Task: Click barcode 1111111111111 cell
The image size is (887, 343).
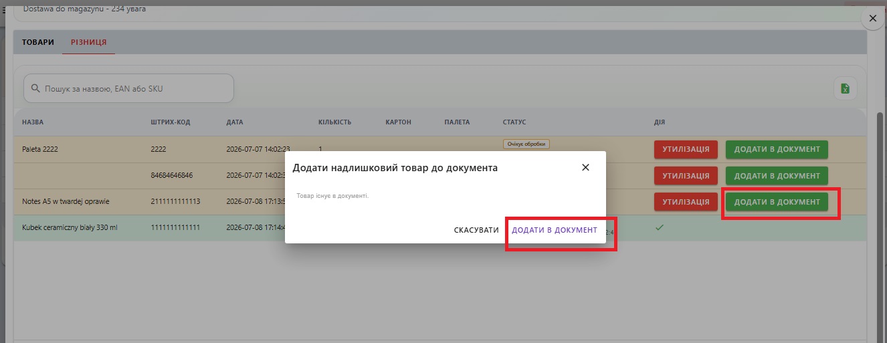Action: click(175, 228)
